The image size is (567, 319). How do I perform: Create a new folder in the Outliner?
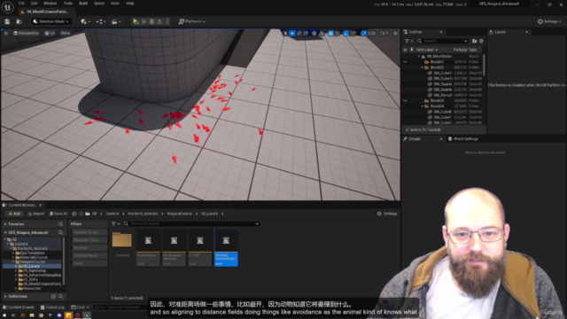[x=475, y=42]
